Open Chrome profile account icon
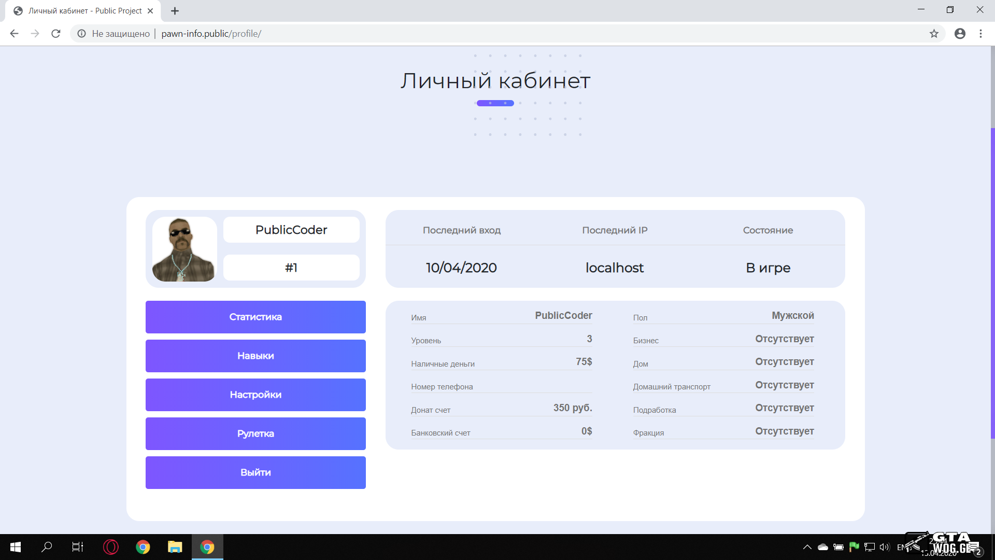995x560 pixels. [x=960, y=34]
